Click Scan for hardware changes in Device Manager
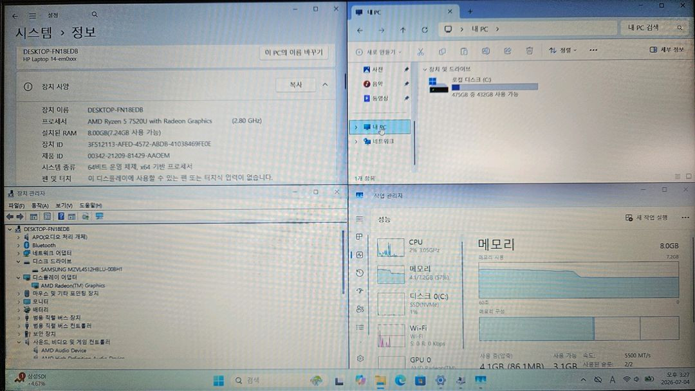Screen dimensions: 695x391 click(84, 217)
